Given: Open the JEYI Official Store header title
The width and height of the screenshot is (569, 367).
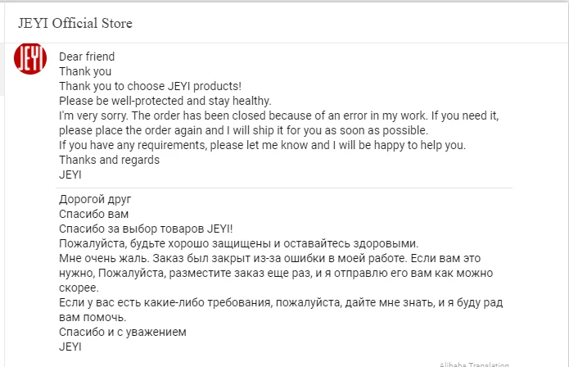Looking at the screenshot, I should pos(75,23).
